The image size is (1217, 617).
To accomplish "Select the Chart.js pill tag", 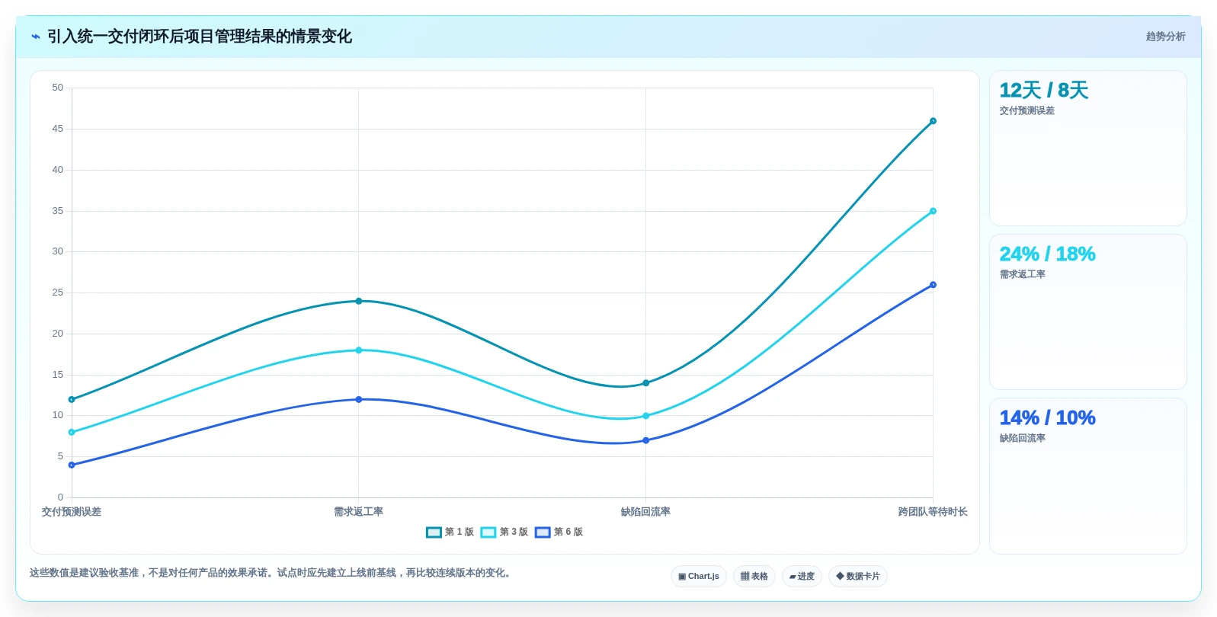I will [x=699, y=576].
